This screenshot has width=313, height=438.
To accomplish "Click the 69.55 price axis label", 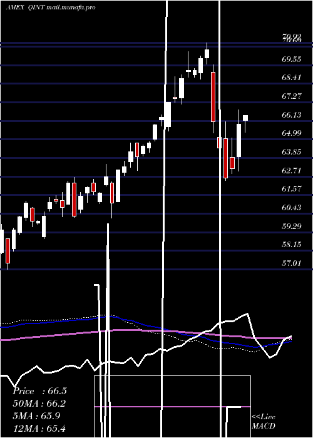I will click(292, 59).
